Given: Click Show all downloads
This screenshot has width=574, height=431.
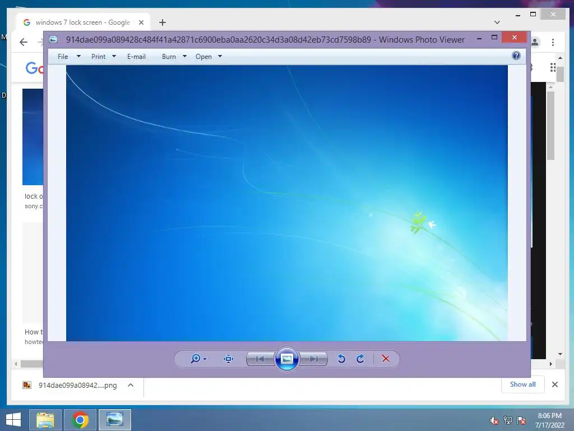Looking at the screenshot, I should [523, 384].
